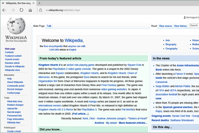Open the Arts portal link
Screen dimensions: 199x133
[x=167, y=40]
